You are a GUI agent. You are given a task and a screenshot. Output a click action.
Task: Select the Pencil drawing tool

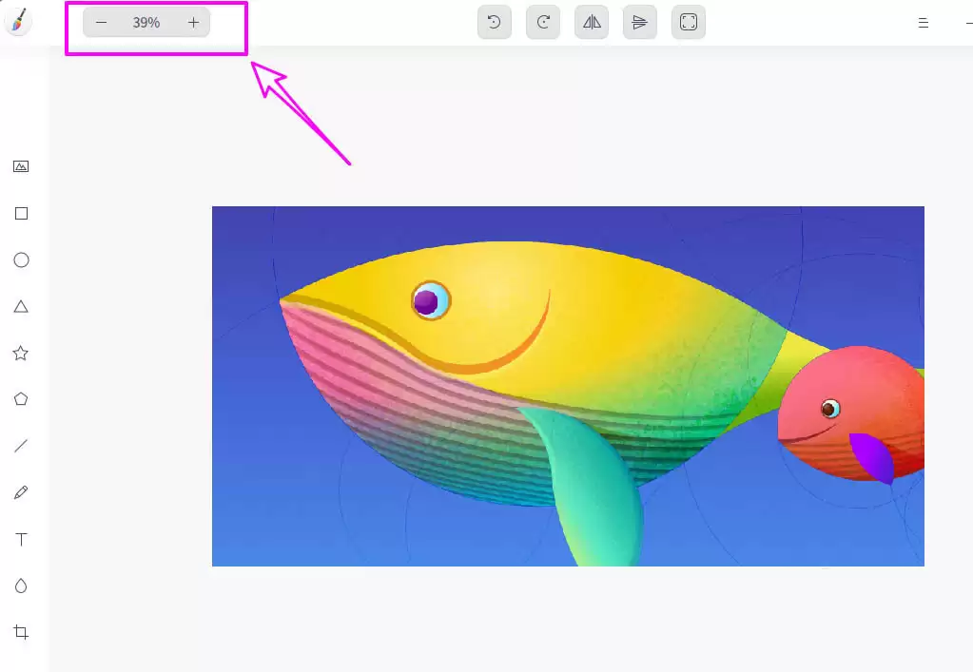click(x=21, y=491)
